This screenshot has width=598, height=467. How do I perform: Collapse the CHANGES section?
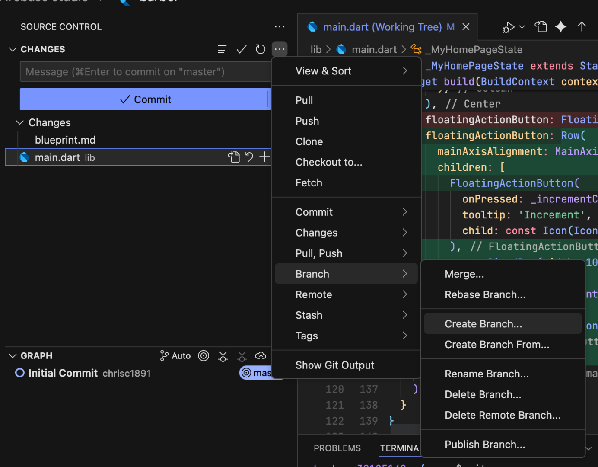tap(13, 49)
